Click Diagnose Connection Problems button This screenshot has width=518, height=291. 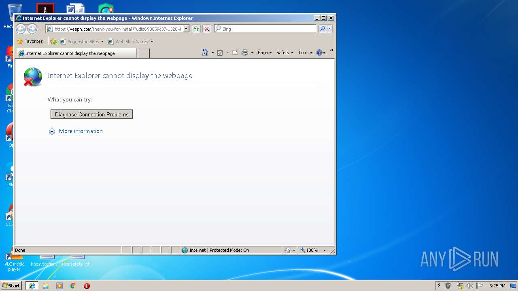[92, 114]
